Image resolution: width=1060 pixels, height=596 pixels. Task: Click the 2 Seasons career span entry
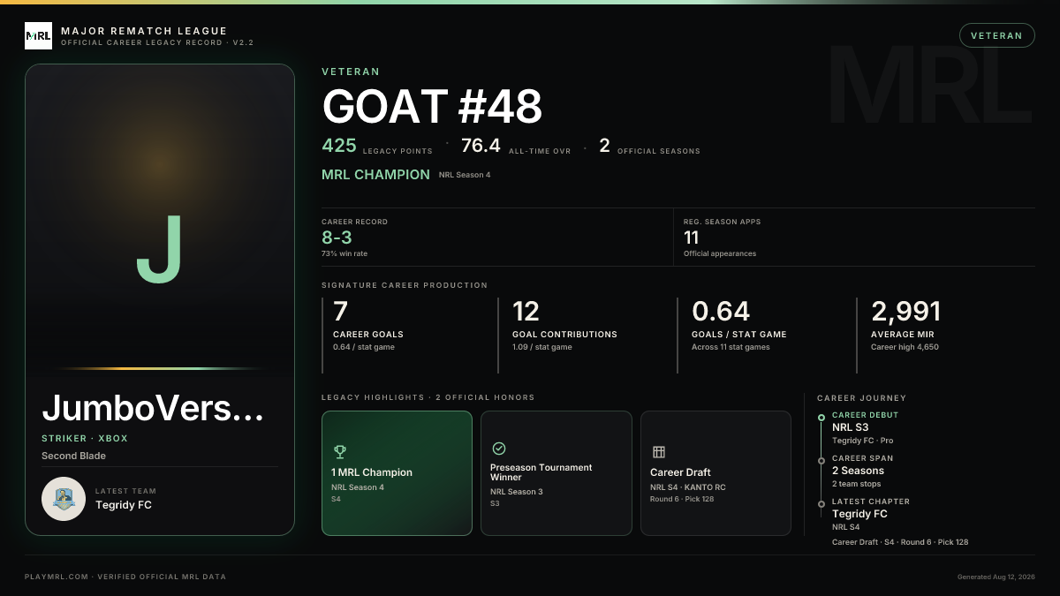pos(858,471)
